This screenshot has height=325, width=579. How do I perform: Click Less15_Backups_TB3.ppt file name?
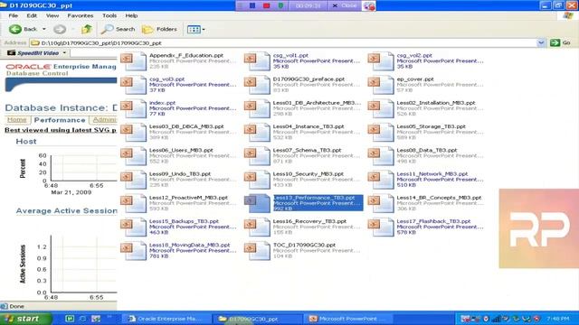click(184, 221)
